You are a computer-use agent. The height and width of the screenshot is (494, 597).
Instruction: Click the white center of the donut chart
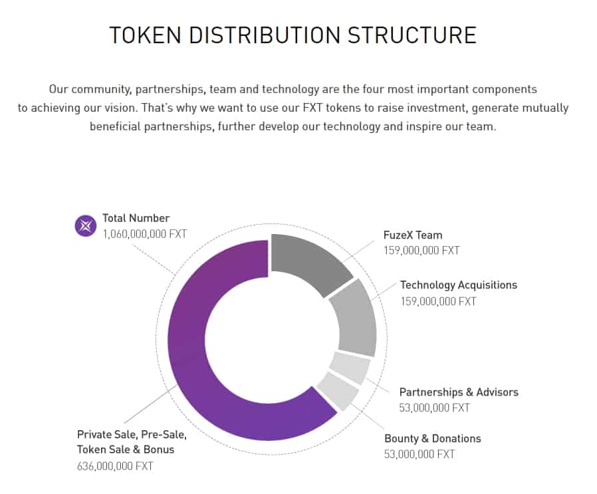tap(271, 340)
